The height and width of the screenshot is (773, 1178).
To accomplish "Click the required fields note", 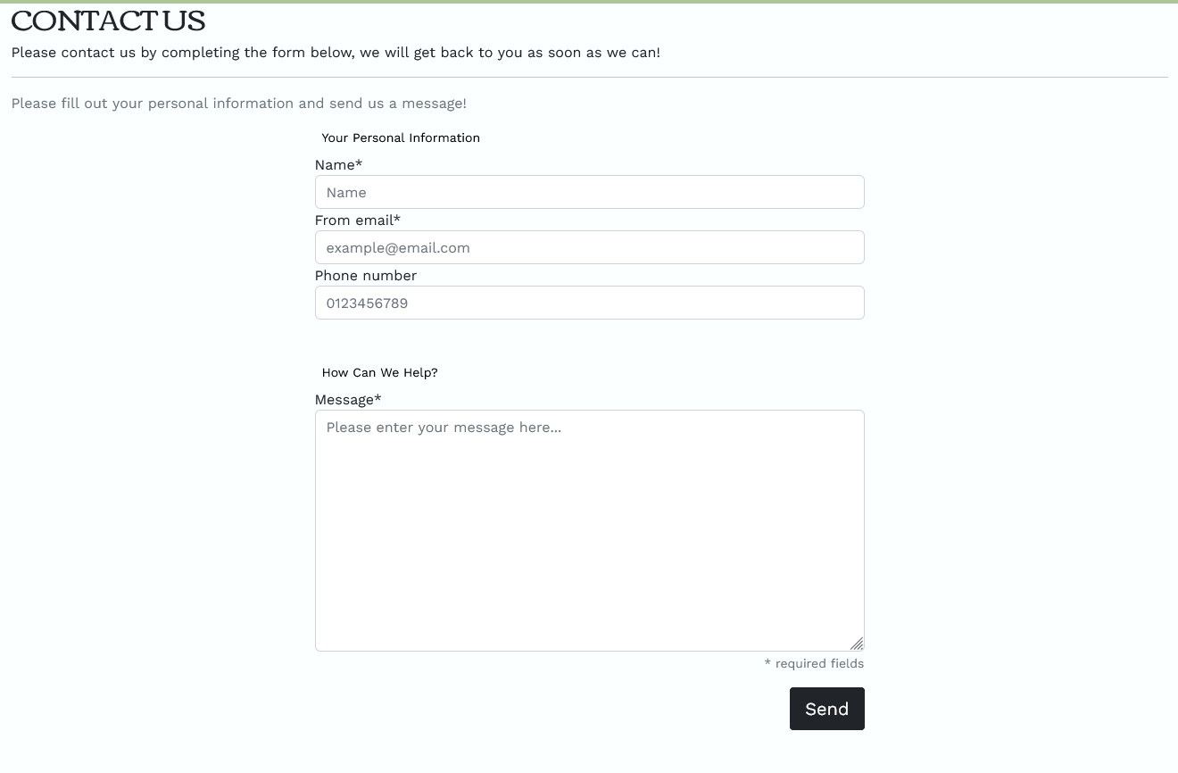I will click(x=814, y=663).
